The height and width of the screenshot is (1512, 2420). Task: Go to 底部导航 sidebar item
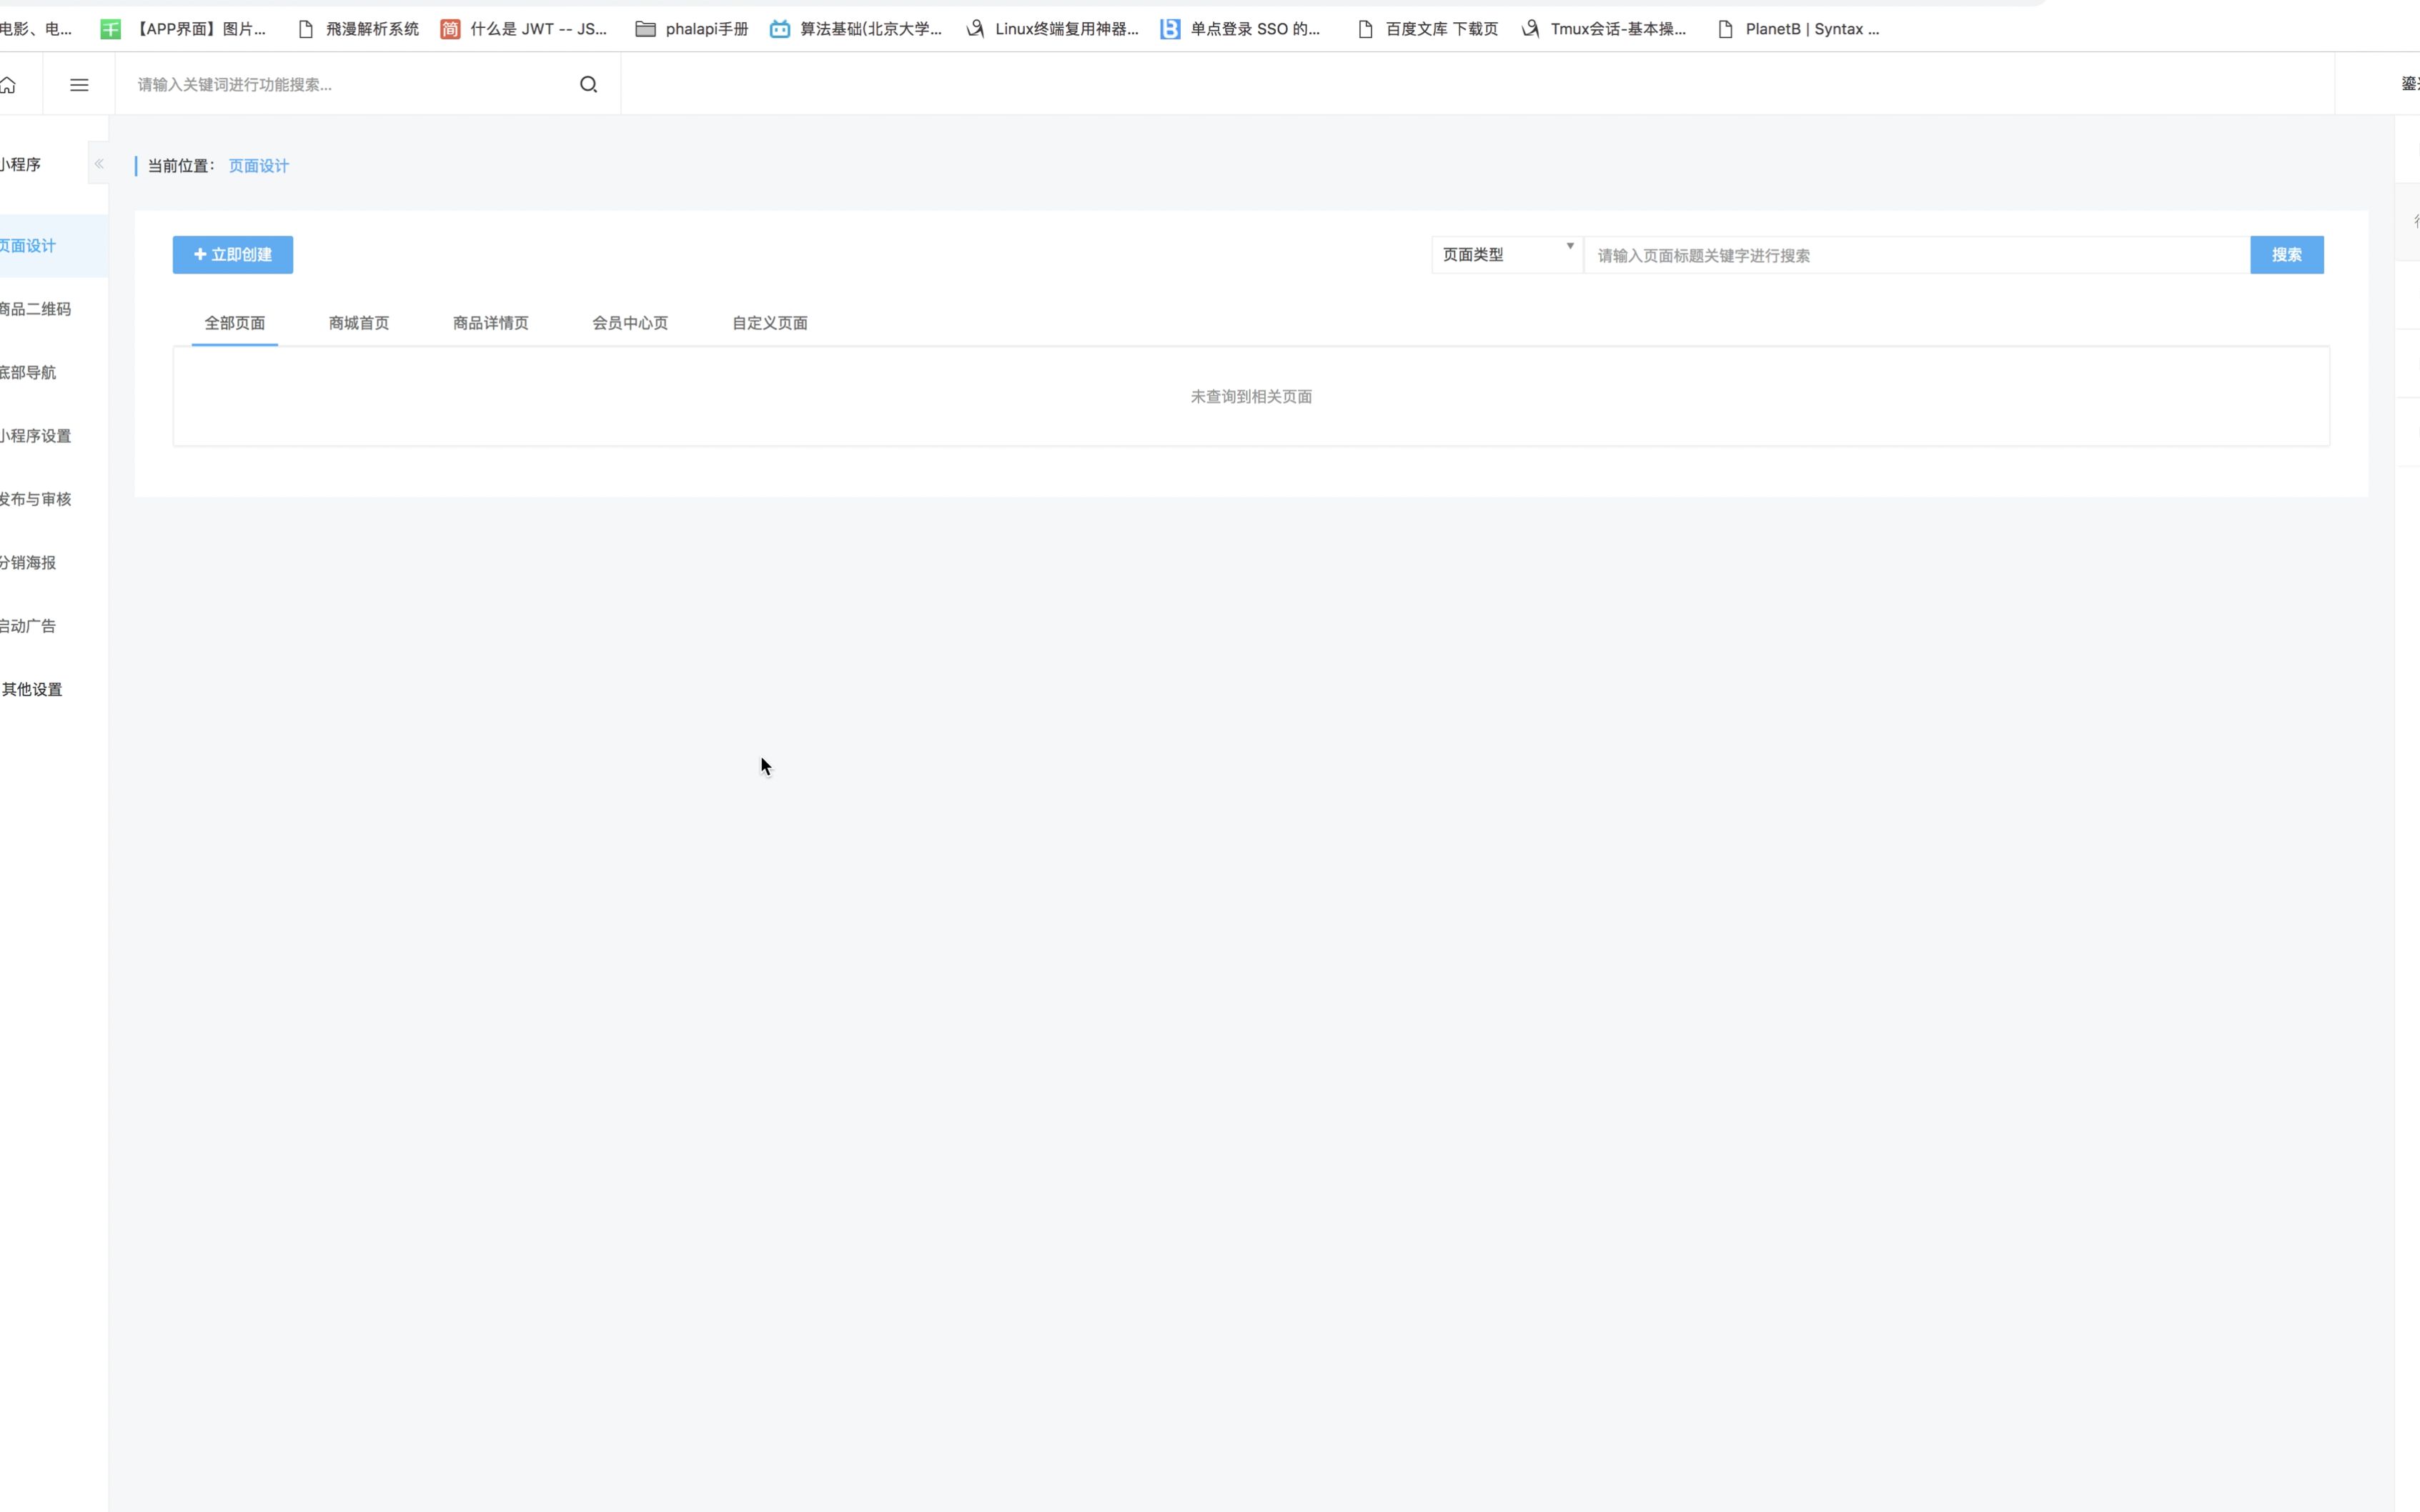pyautogui.click(x=28, y=373)
